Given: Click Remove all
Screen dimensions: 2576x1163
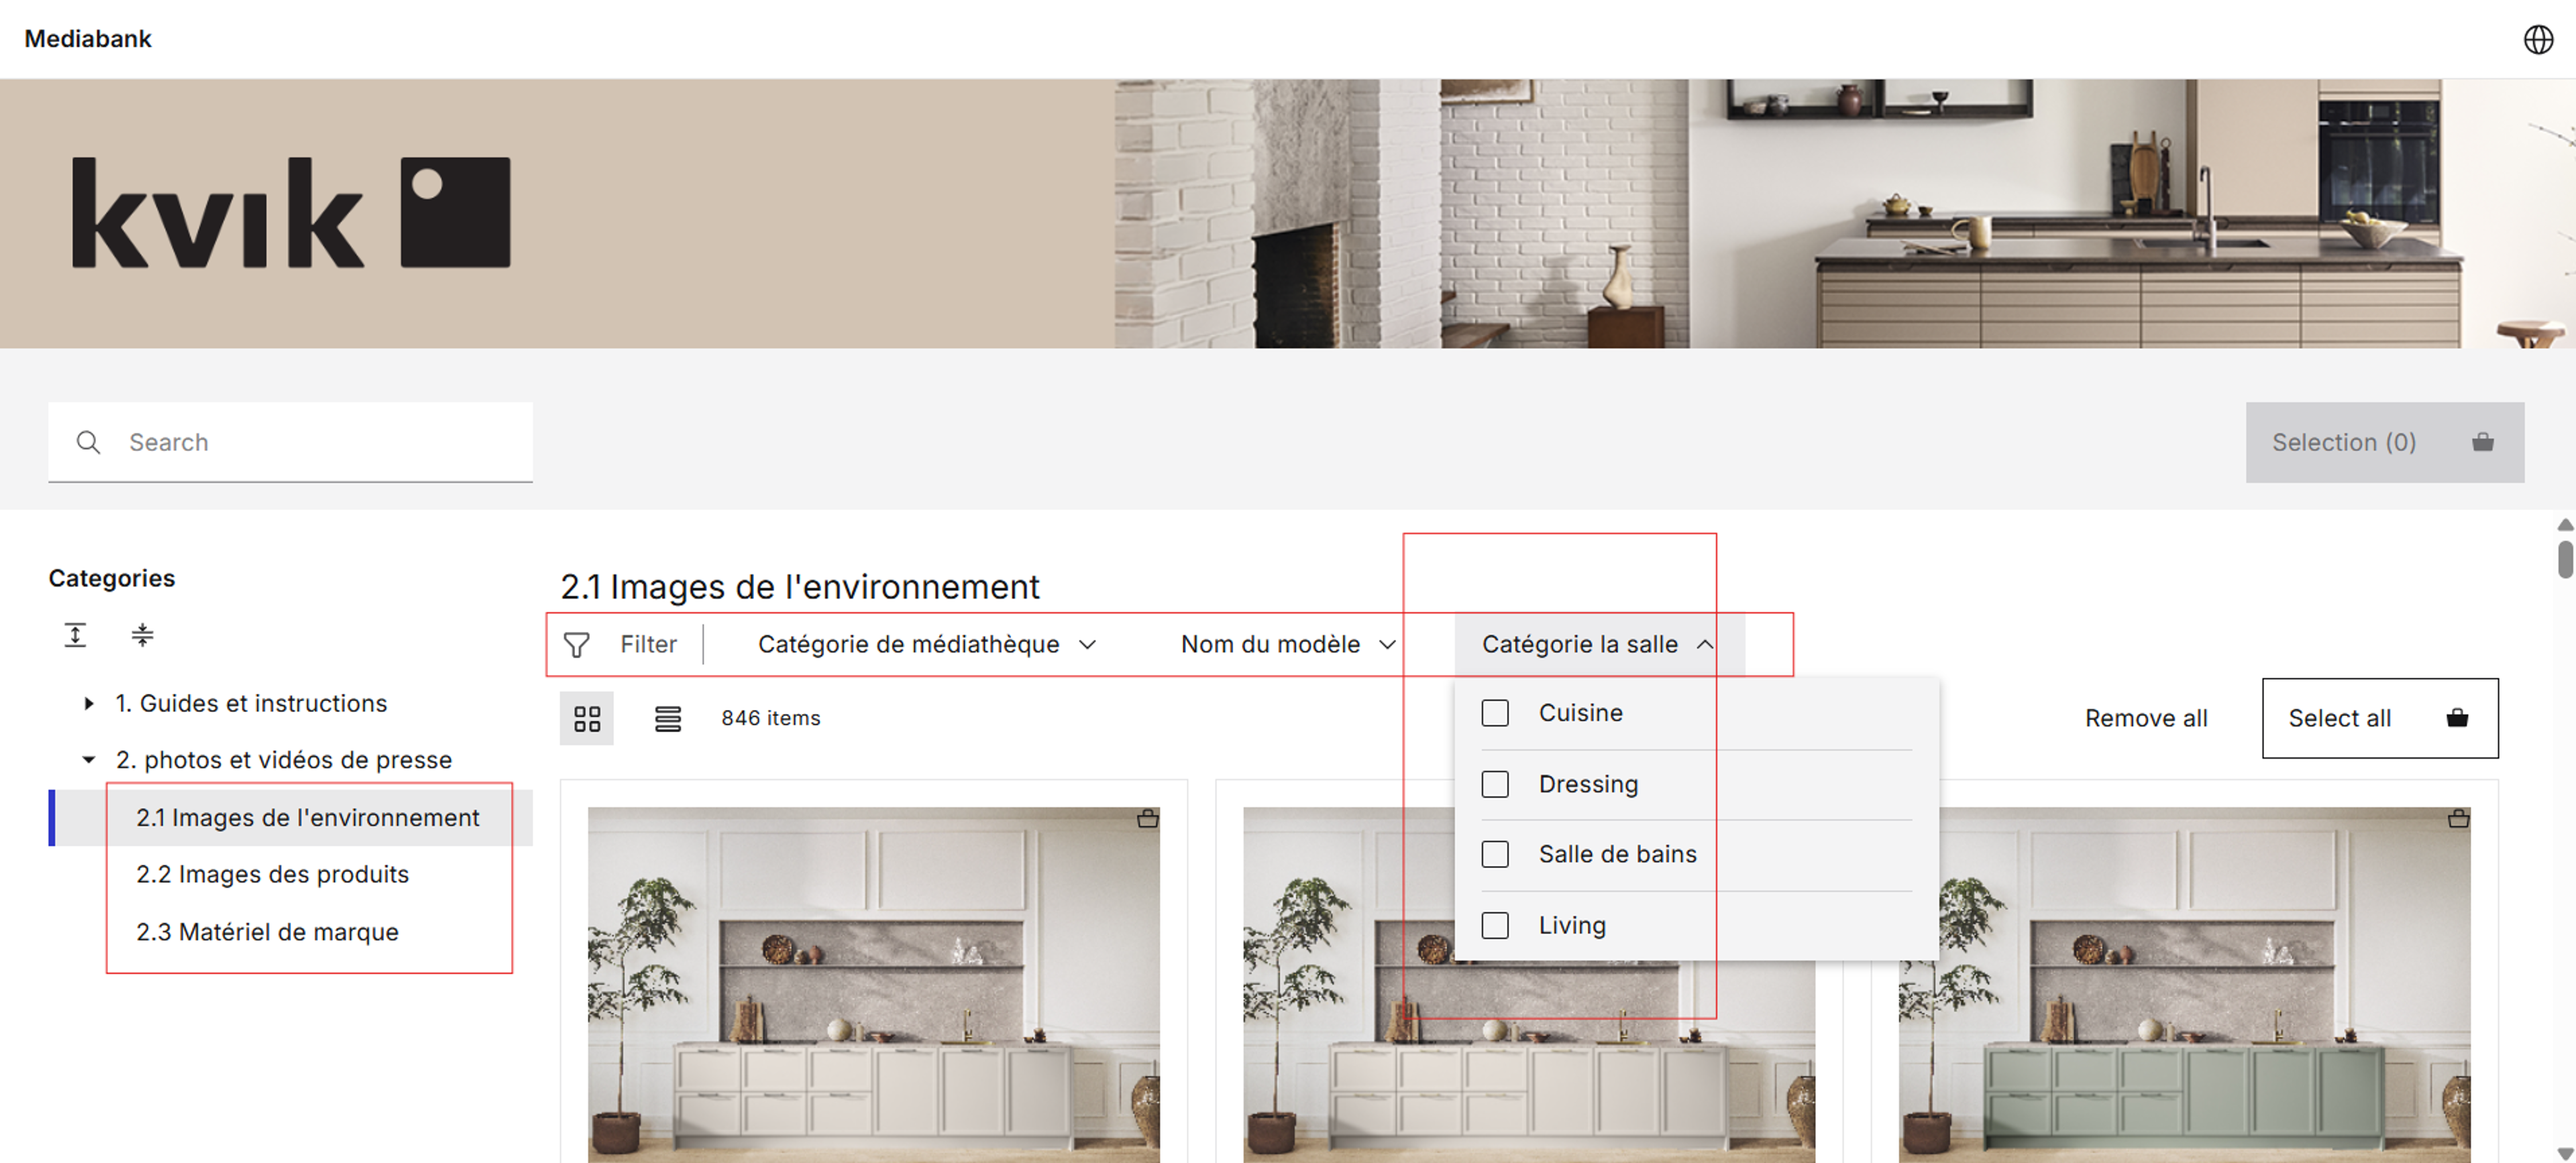Looking at the screenshot, I should 2145,719.
